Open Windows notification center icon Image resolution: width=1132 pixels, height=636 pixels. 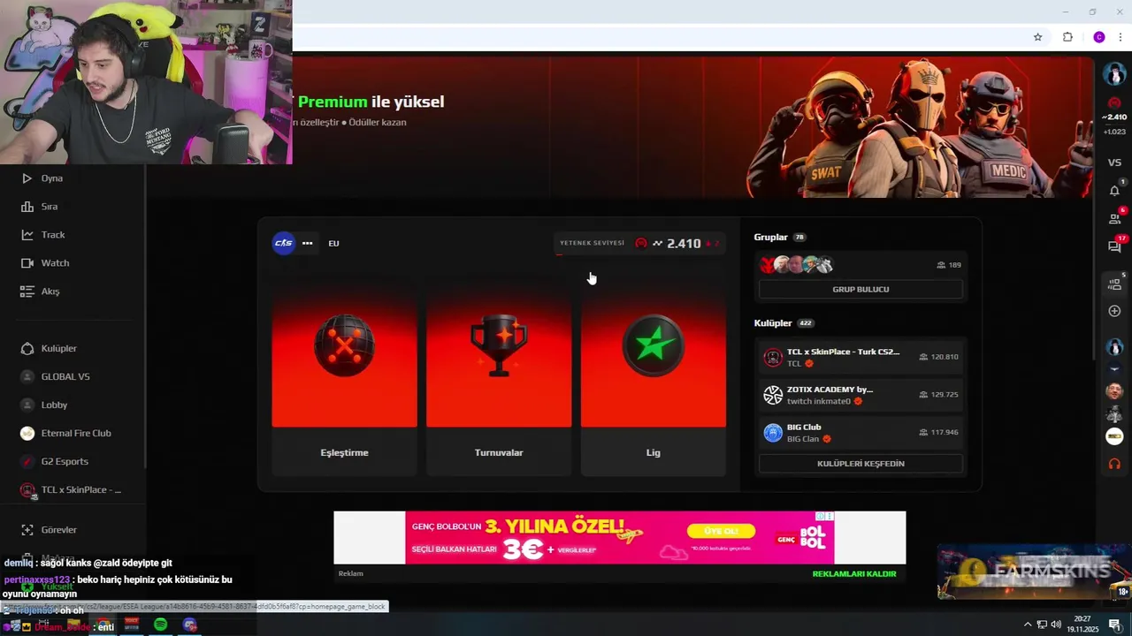(x=1115, y=625)
